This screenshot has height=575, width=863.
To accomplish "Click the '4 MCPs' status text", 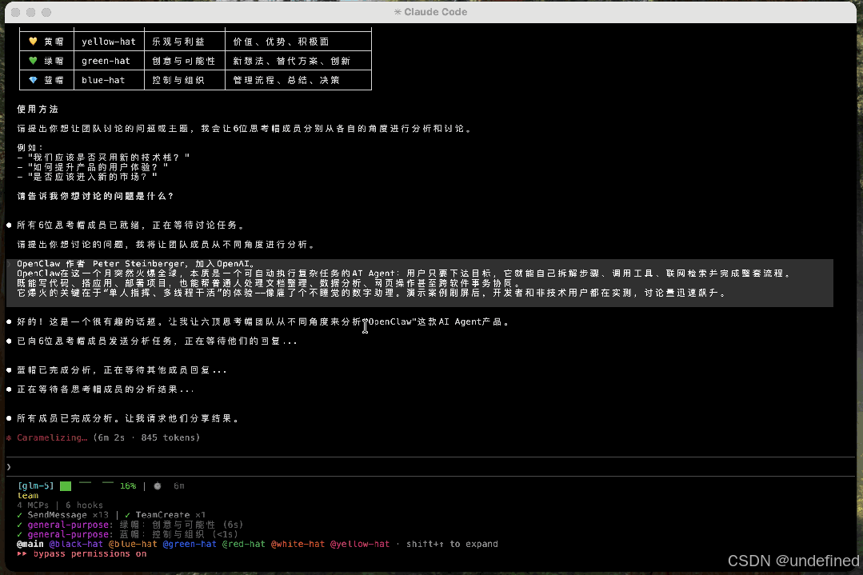I will (x=33, y=505).
